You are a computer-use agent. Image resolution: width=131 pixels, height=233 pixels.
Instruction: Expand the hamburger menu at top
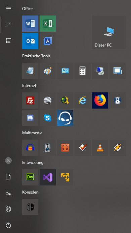click(8, 9)
